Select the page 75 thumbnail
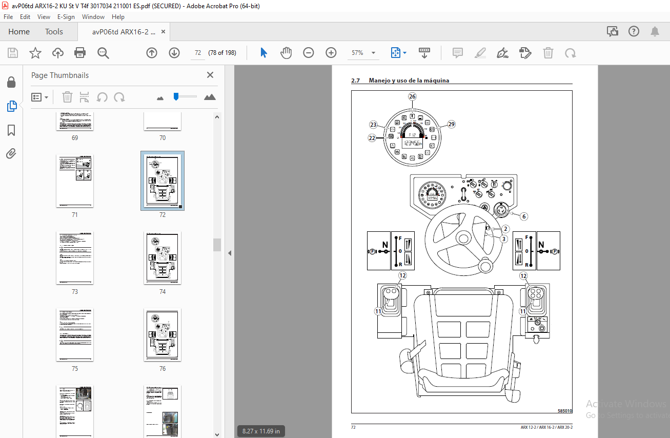This screenshot has height=438, width=670. point(75,335)
